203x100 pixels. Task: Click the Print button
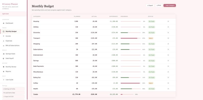(x=159, y=5)
